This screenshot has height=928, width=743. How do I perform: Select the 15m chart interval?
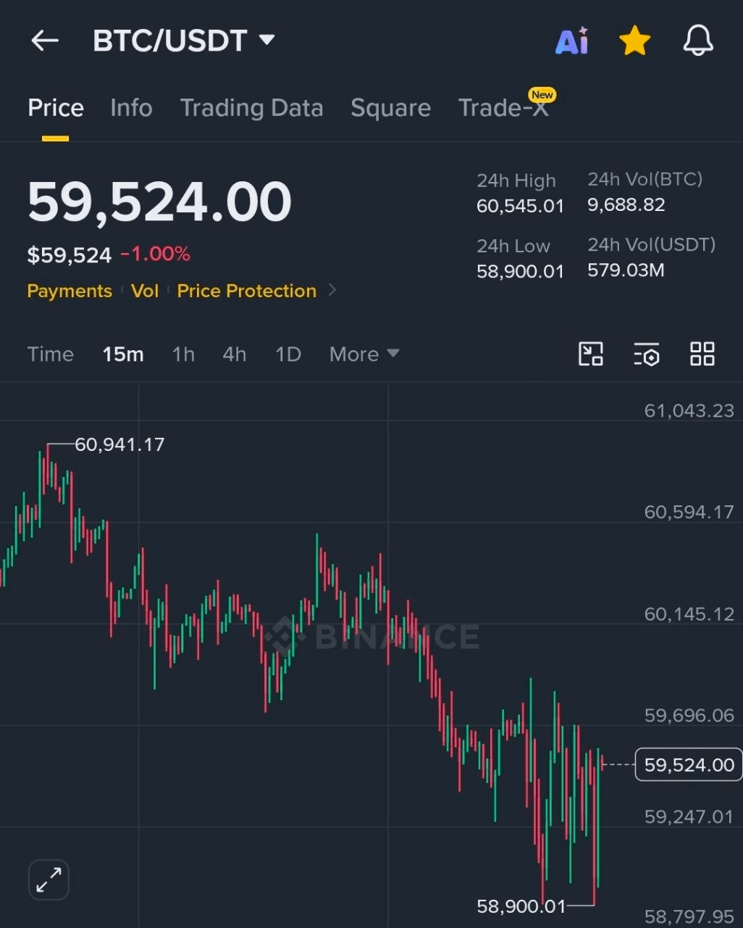click(x=123, y=354)
